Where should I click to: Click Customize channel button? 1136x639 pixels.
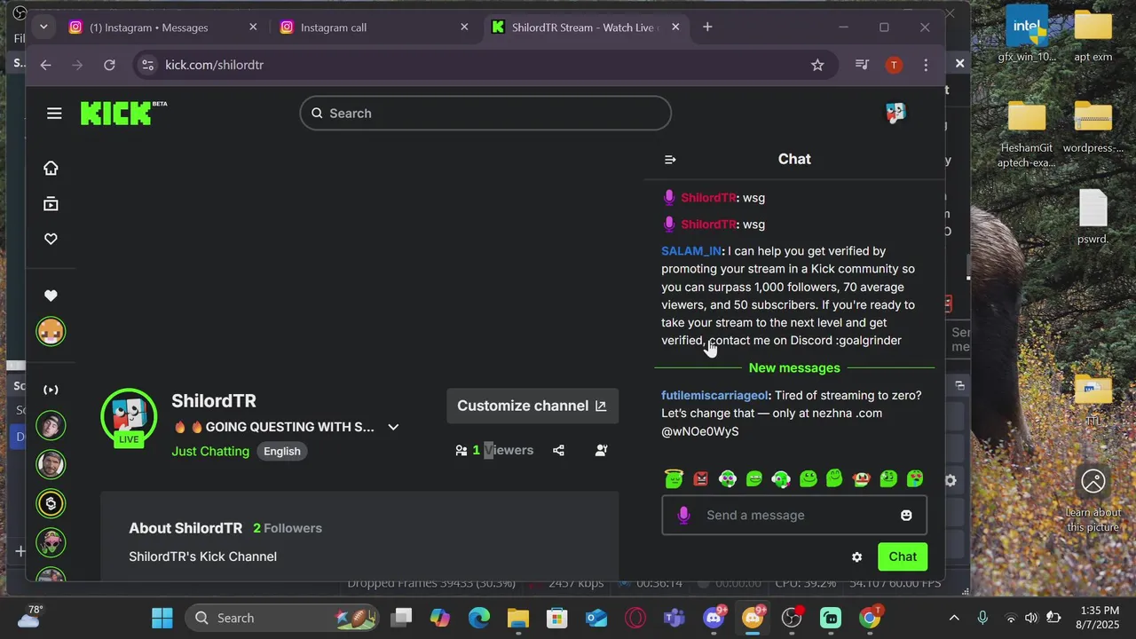point(532,406)
